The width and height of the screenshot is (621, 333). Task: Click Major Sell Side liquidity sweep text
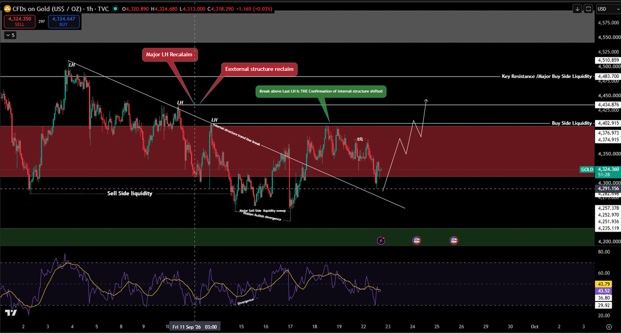tap(262, 211)
